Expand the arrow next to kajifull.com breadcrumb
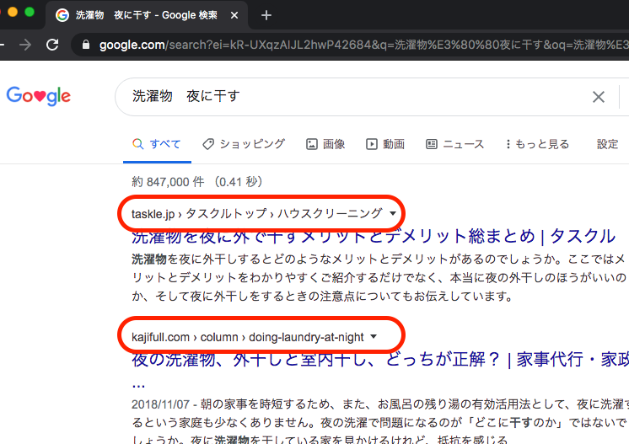 tap(374, 337)
